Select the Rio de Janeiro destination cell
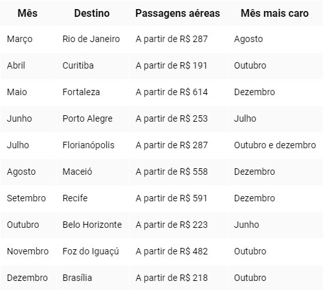The width and height of the screenshot is (323, 290). (91, 39)
